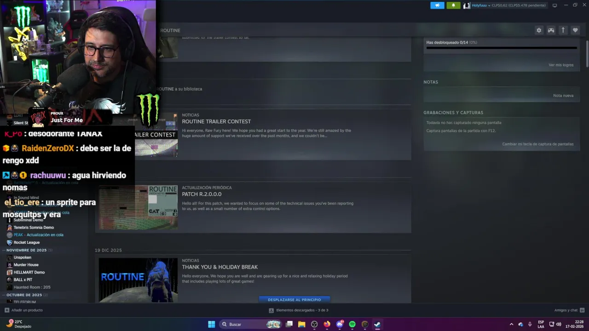This screenshot has width=589, height=331.
Task: Open the OneDrive cloud tray icon
Action: coord(520,324)
